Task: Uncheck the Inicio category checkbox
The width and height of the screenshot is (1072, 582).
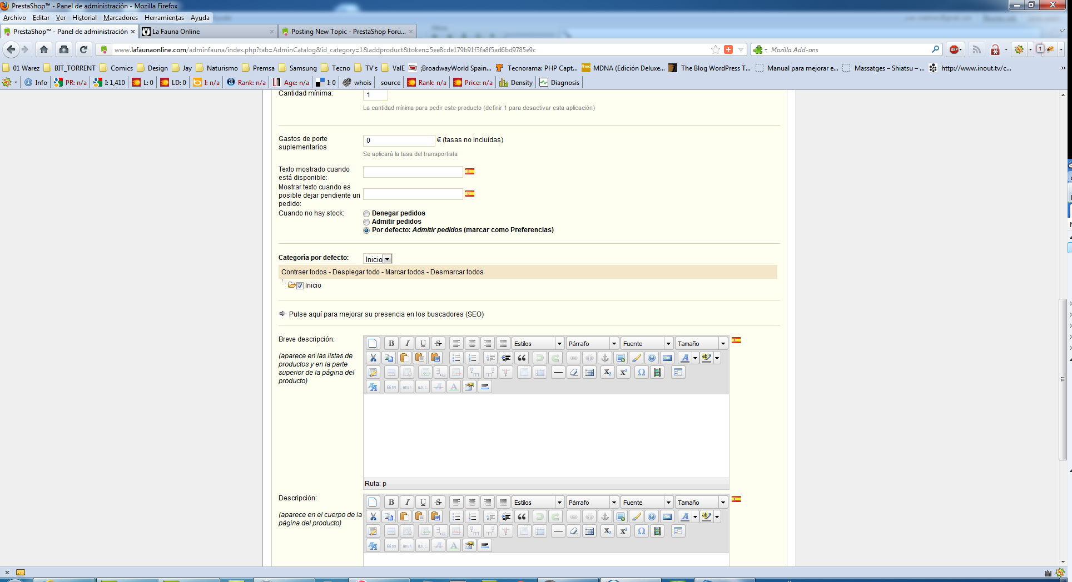Action: (300, 285)
